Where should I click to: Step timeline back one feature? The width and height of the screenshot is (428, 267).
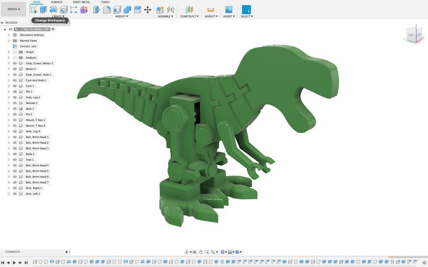coord(8,263)
